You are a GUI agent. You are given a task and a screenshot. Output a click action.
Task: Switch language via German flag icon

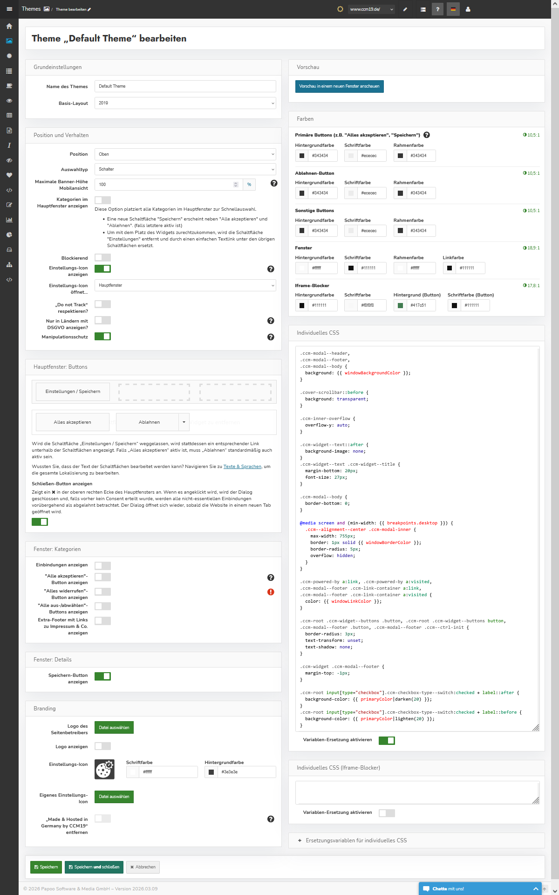(453, 9)
